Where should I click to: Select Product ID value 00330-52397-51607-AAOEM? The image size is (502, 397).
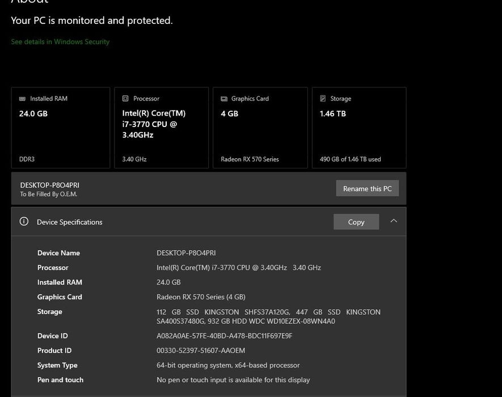(201, 350)
